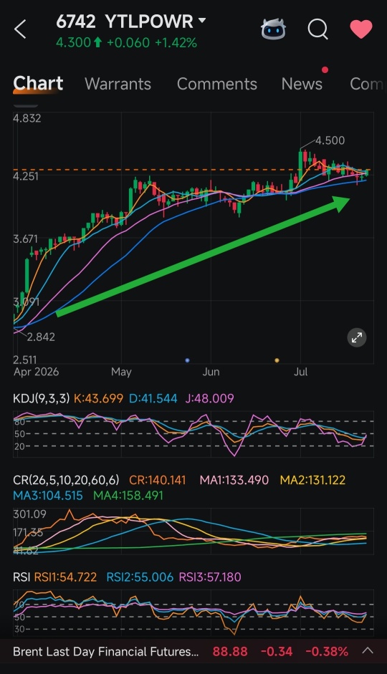The width and height of the screenshot is (387, 674).
Task: Tap the RSI indicator label
Action: pos(21,577)
